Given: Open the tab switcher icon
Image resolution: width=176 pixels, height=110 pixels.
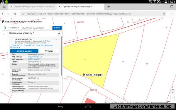Looking at the screenshot, I should click(x=172, y=7).
